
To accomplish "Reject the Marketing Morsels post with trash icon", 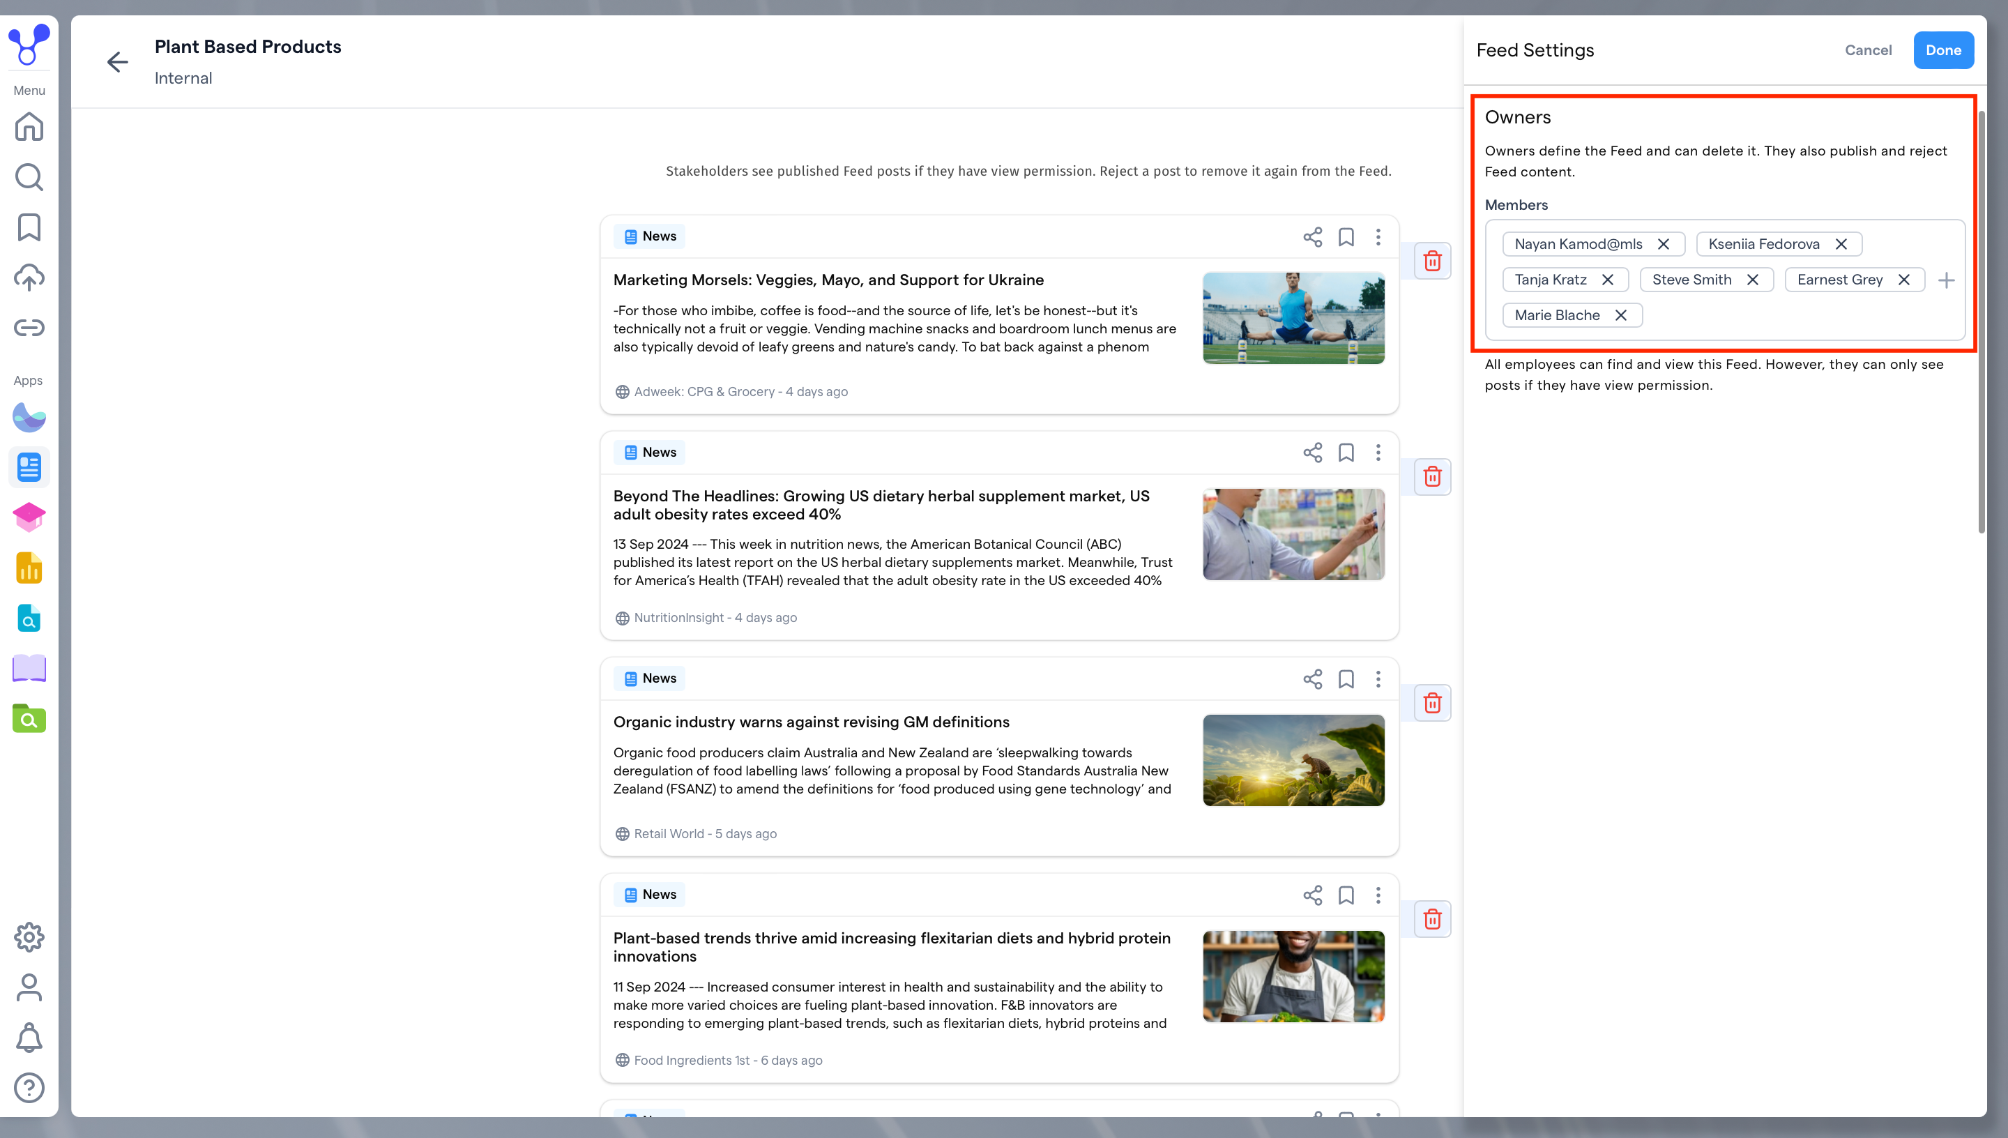I will point(1432,260).
